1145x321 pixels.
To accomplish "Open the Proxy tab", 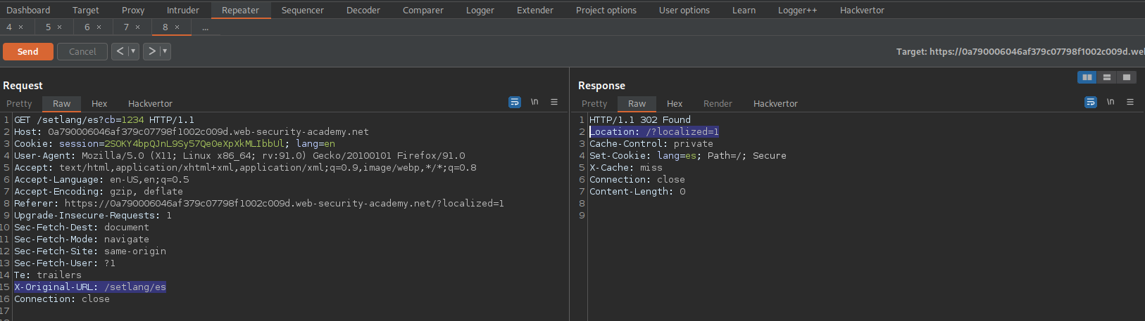I will pos(133,10).
